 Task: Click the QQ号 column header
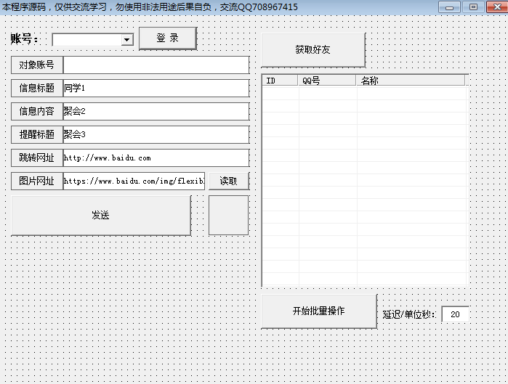pyautogui.click(x=327, y=81)
